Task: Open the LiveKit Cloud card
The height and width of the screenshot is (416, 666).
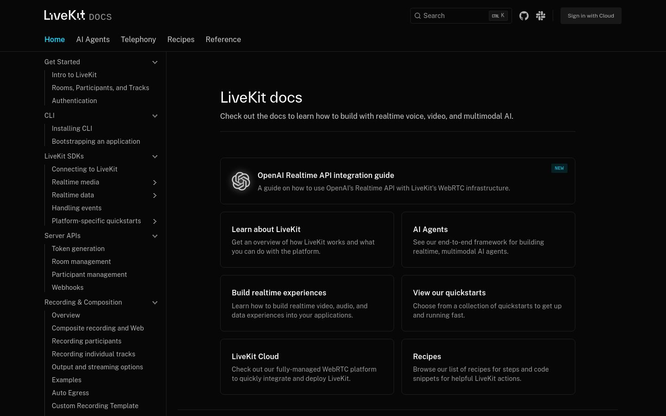Action: tap(307, 367)
